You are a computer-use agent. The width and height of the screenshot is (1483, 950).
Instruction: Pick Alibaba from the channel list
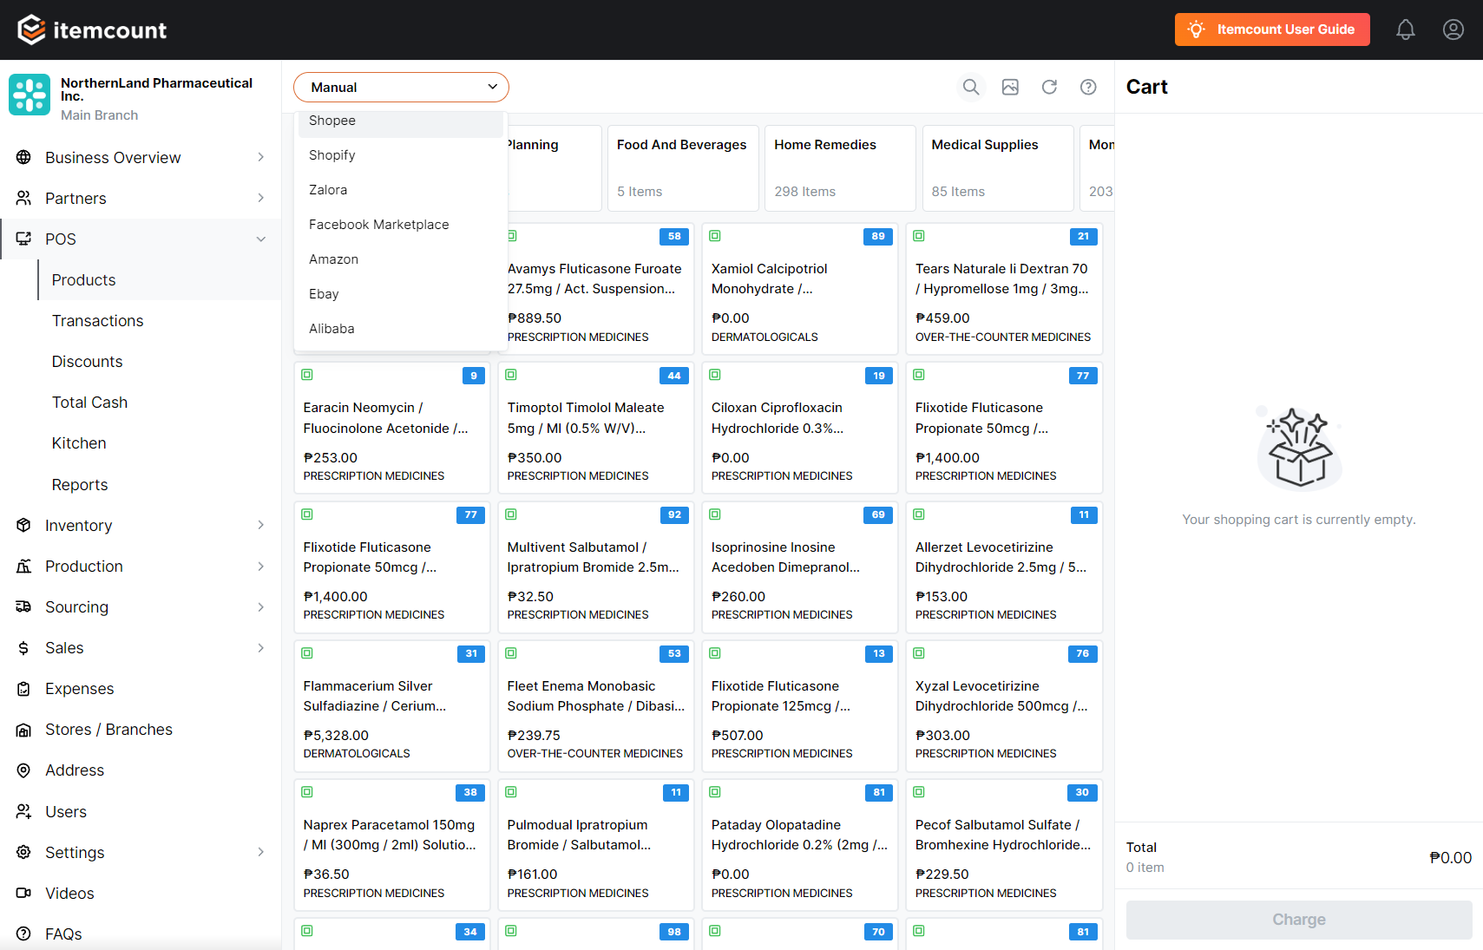pos(401,329)
